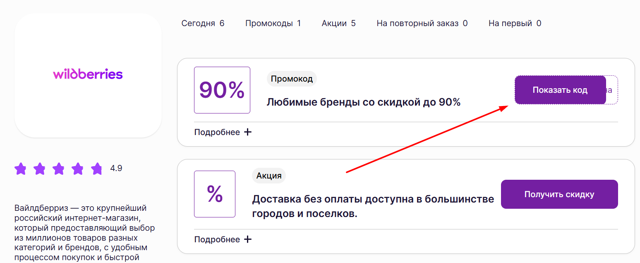This screenshot has width=640, height=263.
Task: Click the 4.9 rating value
Action: [116, 169]
